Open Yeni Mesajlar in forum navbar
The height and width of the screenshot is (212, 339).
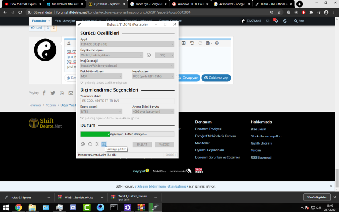click(x=65, y=21)
